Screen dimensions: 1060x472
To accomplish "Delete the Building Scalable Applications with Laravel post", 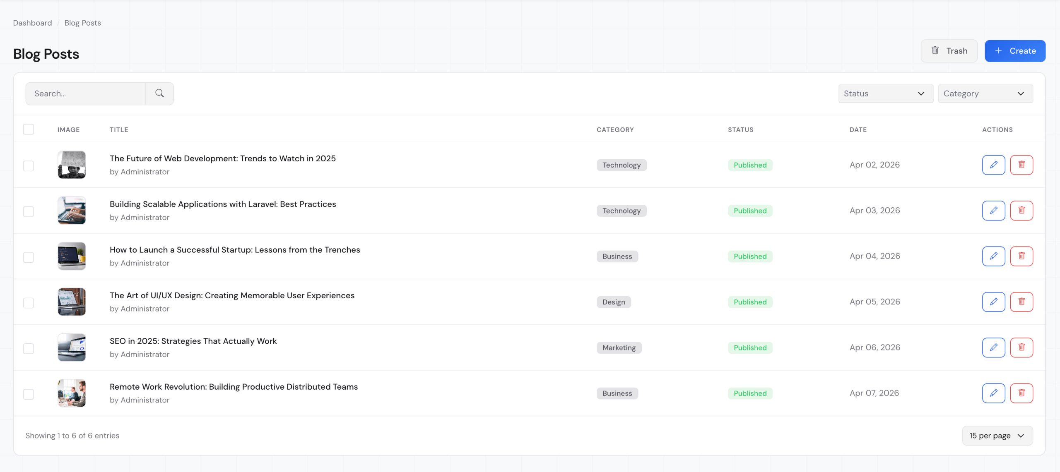I will (x=1021, y=211).
